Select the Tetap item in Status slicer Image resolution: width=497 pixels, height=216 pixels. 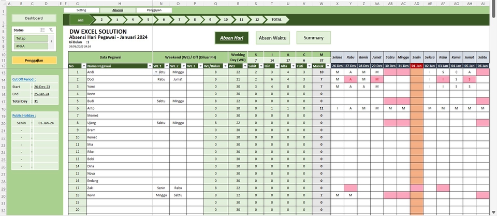coord(31,38)
